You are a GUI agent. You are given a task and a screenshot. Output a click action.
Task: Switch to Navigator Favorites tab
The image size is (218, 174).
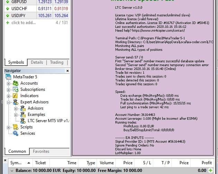click(41, 151)
